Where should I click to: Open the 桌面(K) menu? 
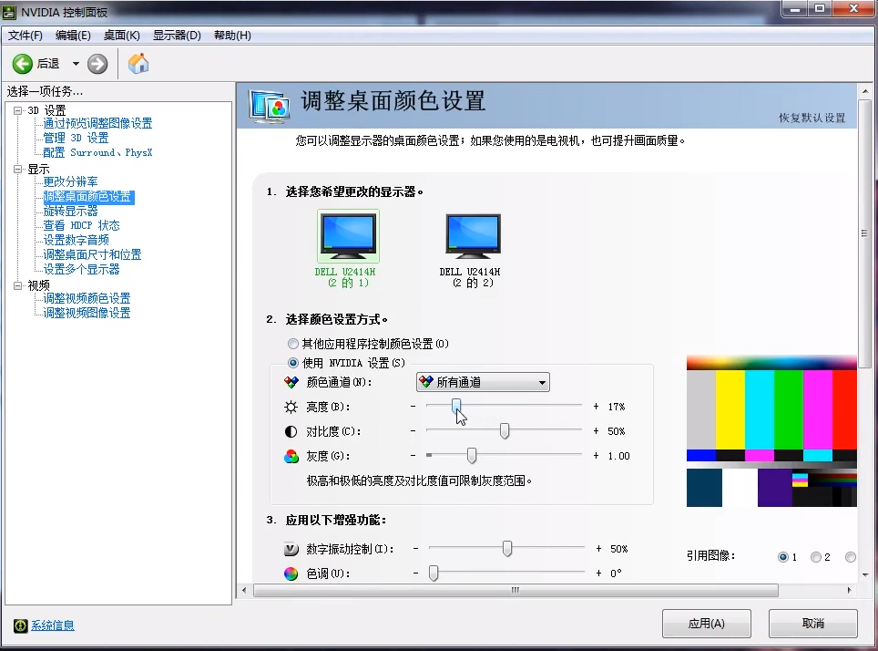point(121,36)
